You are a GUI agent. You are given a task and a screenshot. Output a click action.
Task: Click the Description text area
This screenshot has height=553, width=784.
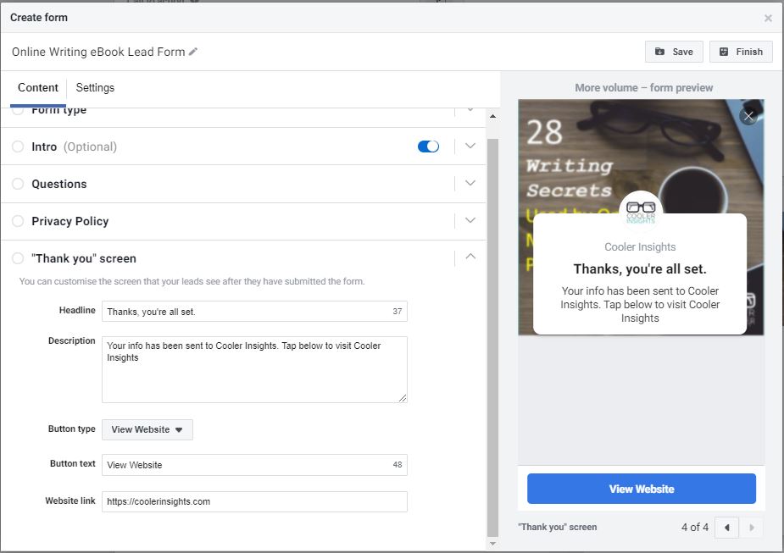254,370
